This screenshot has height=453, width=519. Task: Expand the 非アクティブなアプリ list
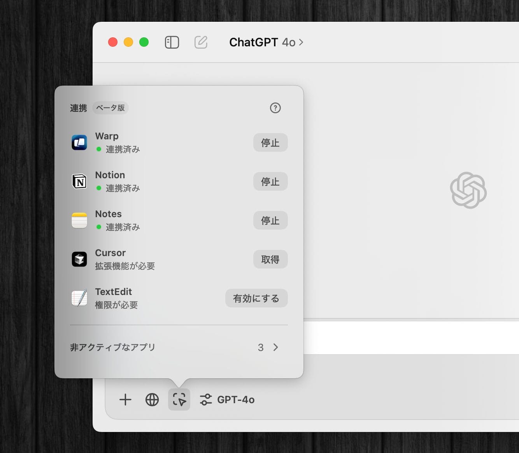[179, 347]
